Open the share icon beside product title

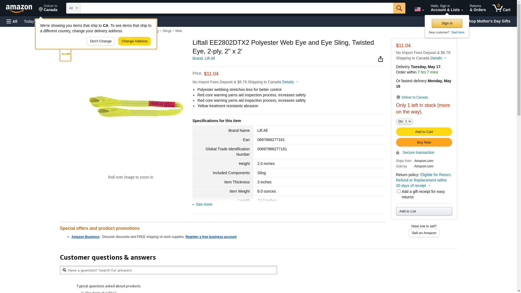380,59
